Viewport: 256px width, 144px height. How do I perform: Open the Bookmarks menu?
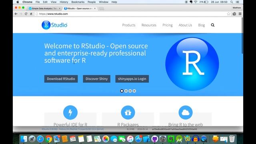click(78, 2)
